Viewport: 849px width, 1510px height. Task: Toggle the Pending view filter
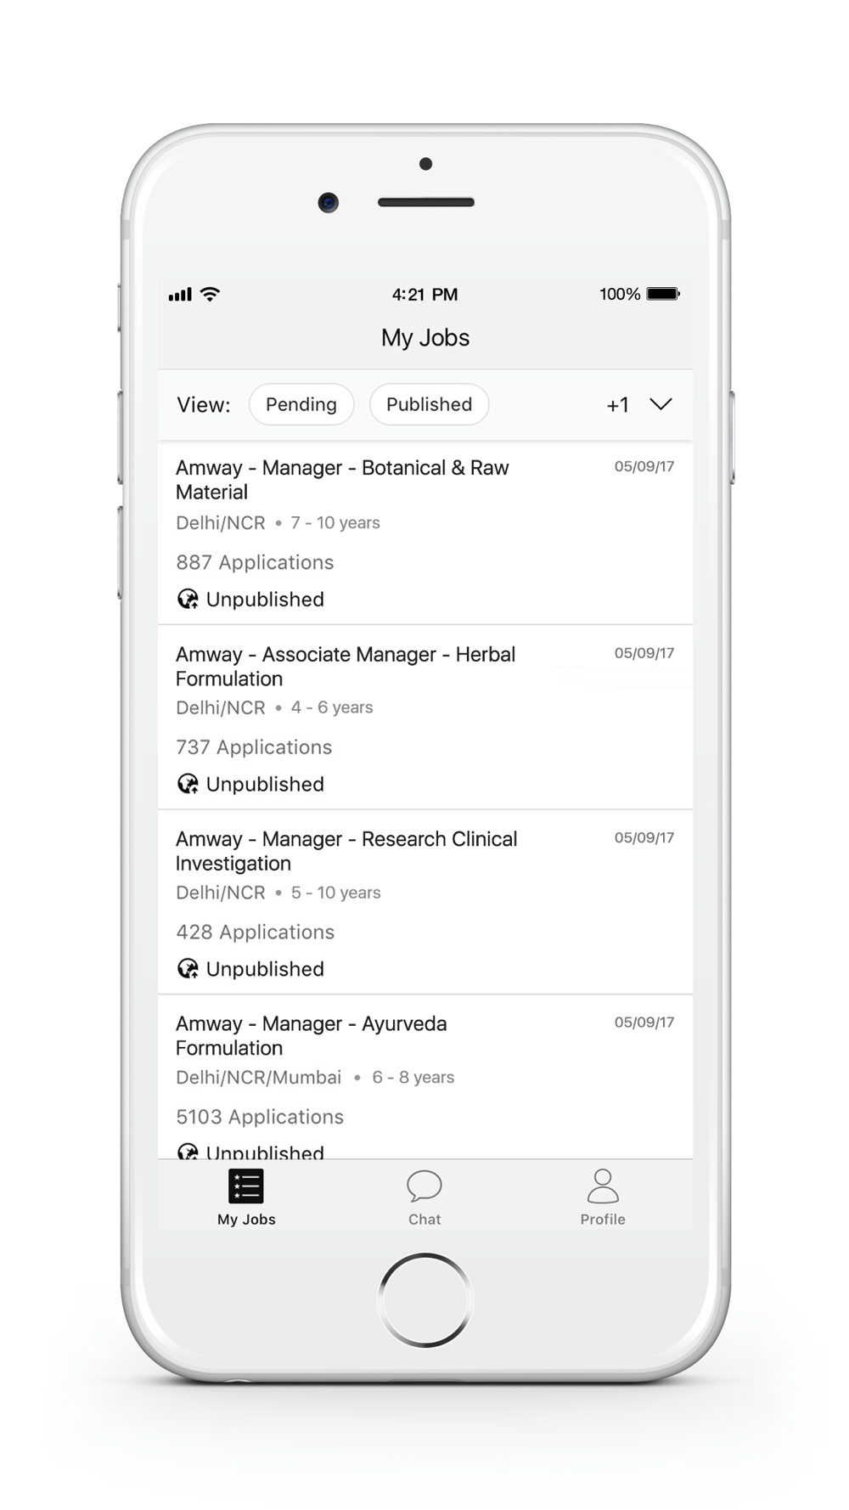(301, 404)
